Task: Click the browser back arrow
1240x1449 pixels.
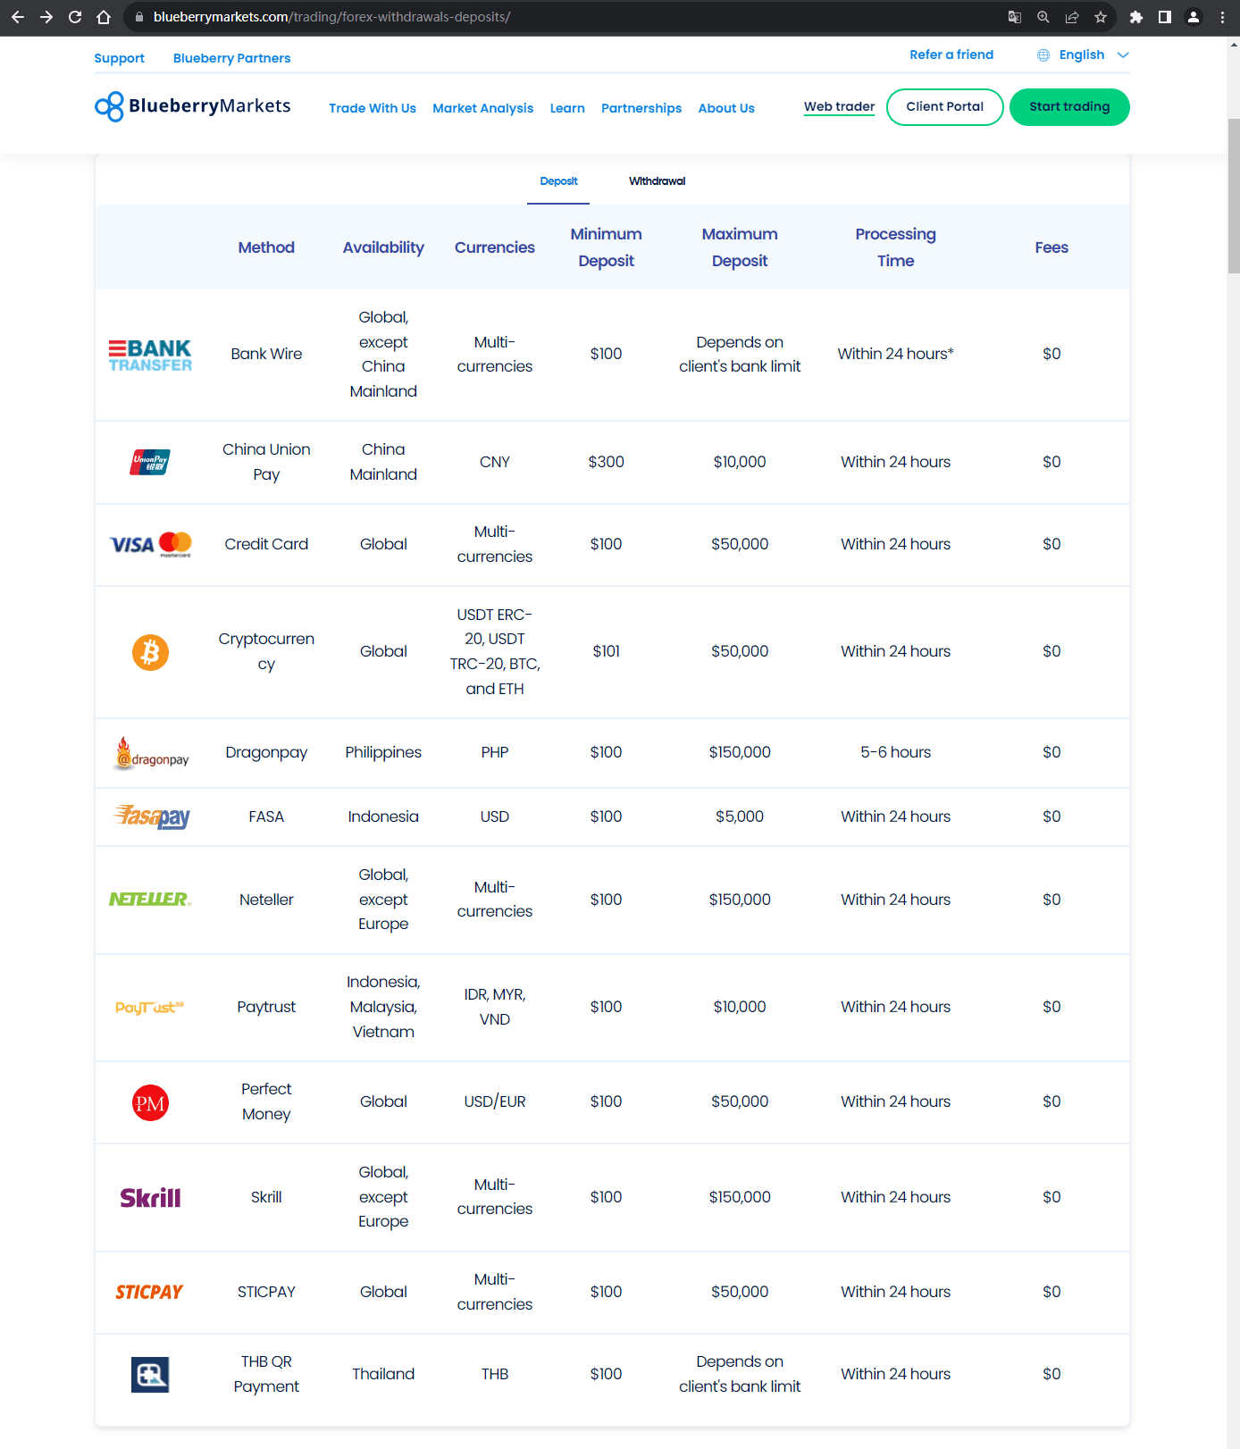Action: coord(18,17)
